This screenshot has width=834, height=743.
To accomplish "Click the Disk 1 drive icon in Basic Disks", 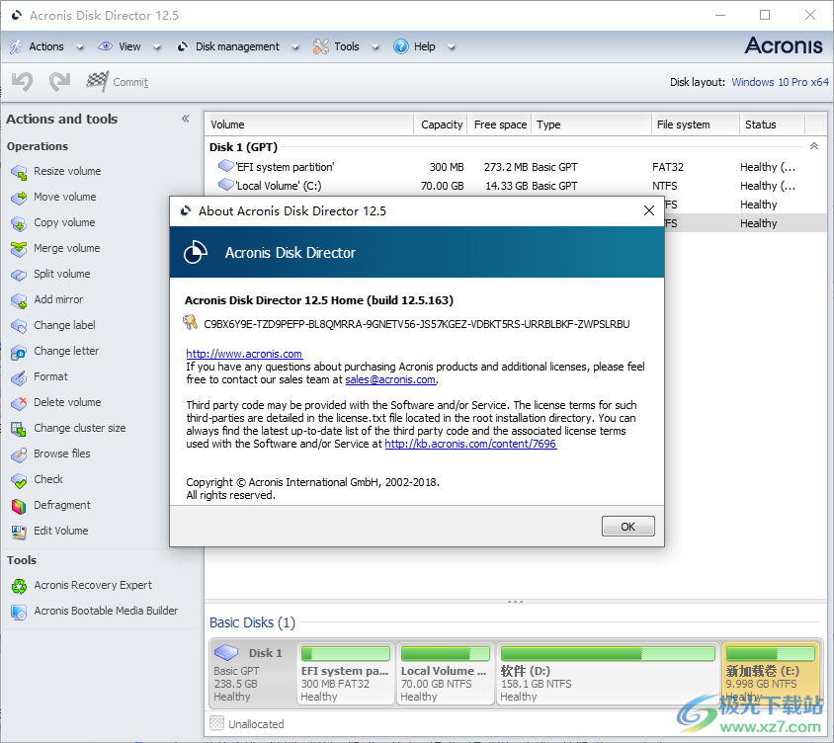I will [226, 651].
